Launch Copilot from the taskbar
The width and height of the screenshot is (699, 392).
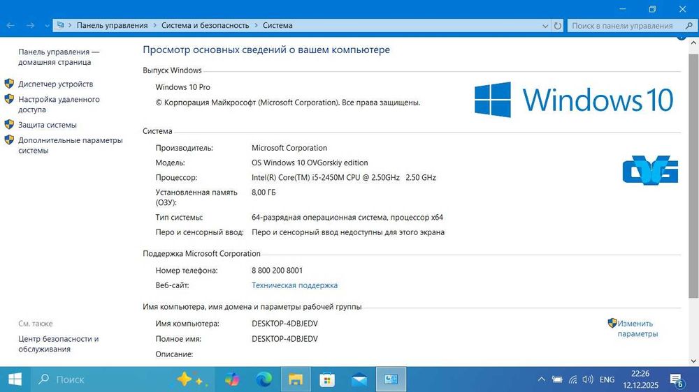pos(232,379)
